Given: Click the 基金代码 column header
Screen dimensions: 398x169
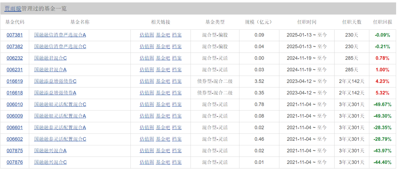Looking at the screenshot, I should (15, 22).
